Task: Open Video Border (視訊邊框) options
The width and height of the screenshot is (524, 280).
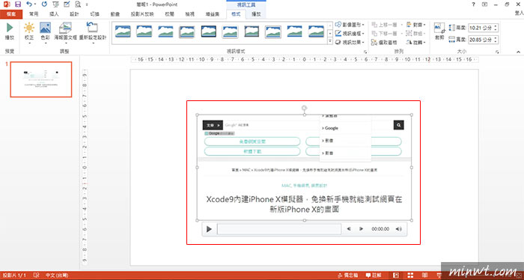Action: click(350, 34)
